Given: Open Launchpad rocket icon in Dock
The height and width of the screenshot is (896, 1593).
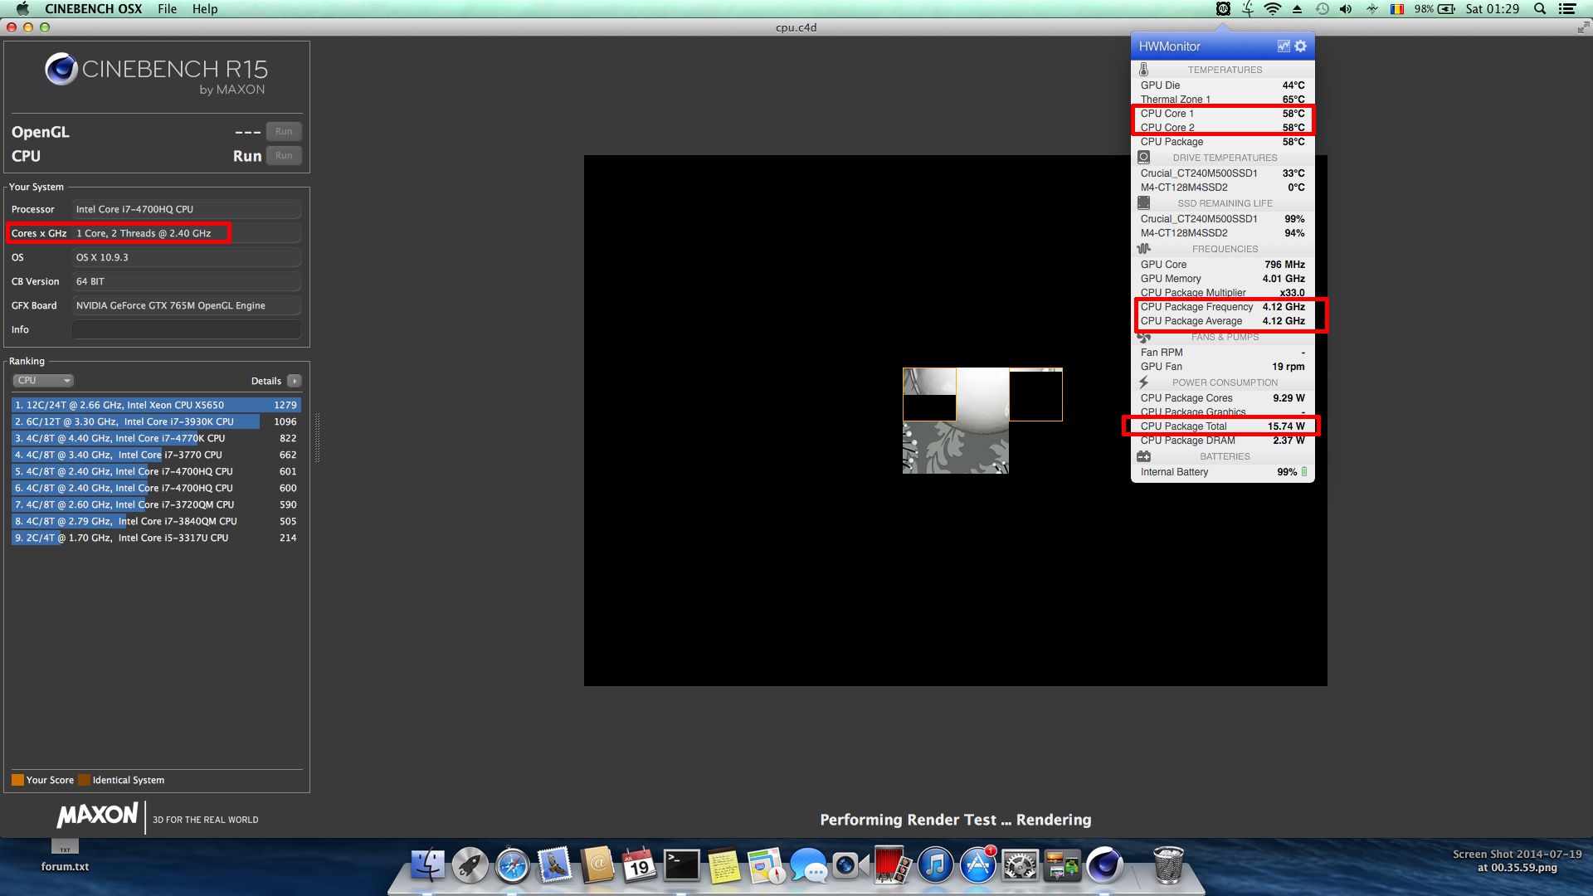Looking at the screenshot, I should pyautogui.click(x=470, y=865).
